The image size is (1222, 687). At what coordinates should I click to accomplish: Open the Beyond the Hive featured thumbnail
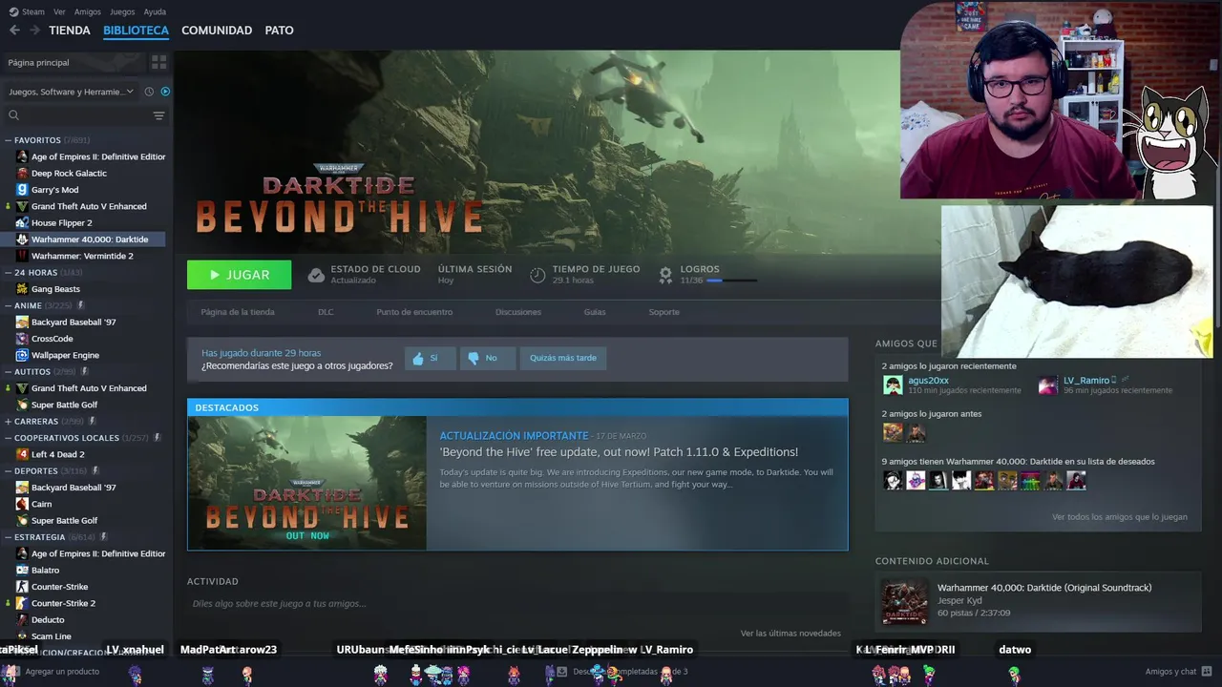pos(307,483)
